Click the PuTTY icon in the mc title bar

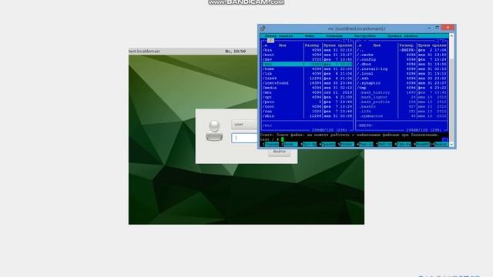click(x=263, y=28)
